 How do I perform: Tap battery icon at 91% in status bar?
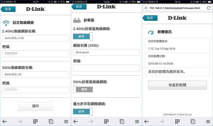click(x=68, y=2)
